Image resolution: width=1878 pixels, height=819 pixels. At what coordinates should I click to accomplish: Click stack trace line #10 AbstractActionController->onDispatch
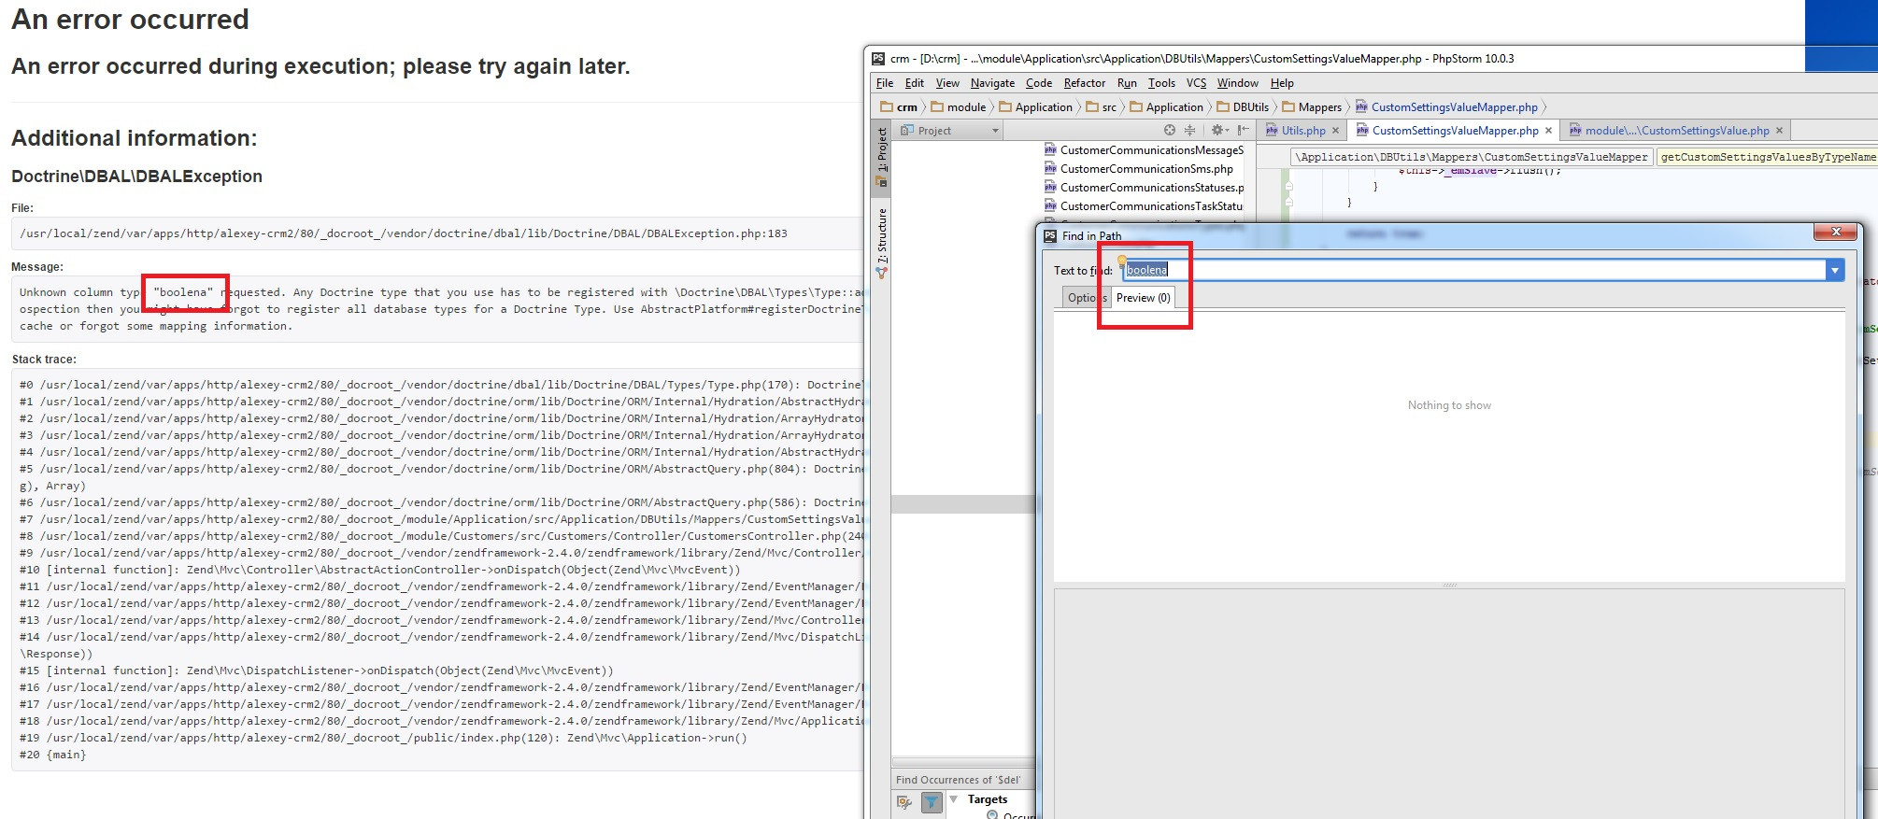click(379, 570)
